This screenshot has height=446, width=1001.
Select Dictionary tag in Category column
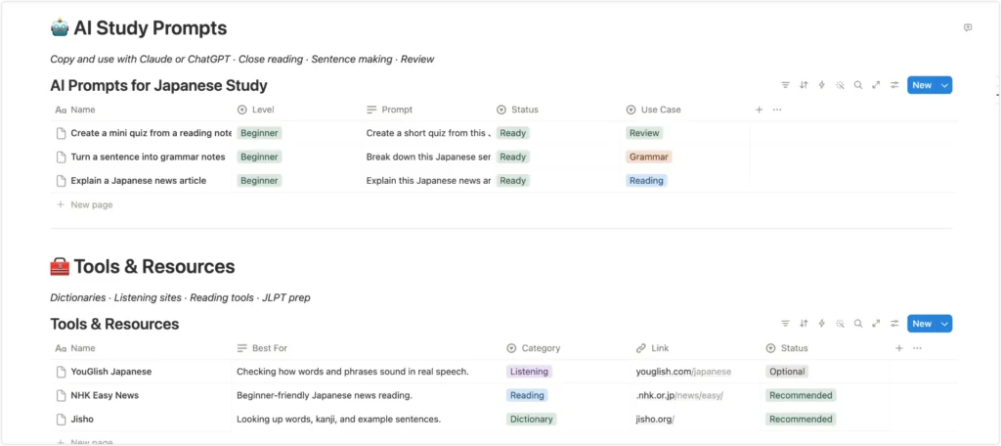(531, 420)
